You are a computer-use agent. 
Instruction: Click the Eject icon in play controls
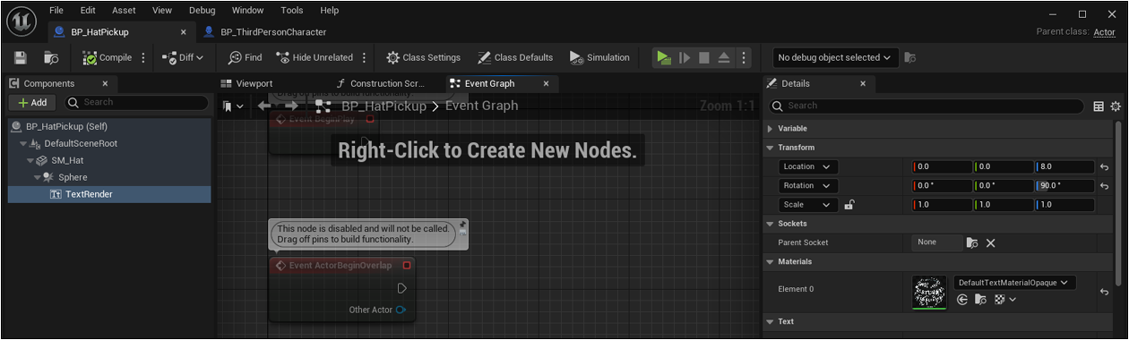point(724,57)
